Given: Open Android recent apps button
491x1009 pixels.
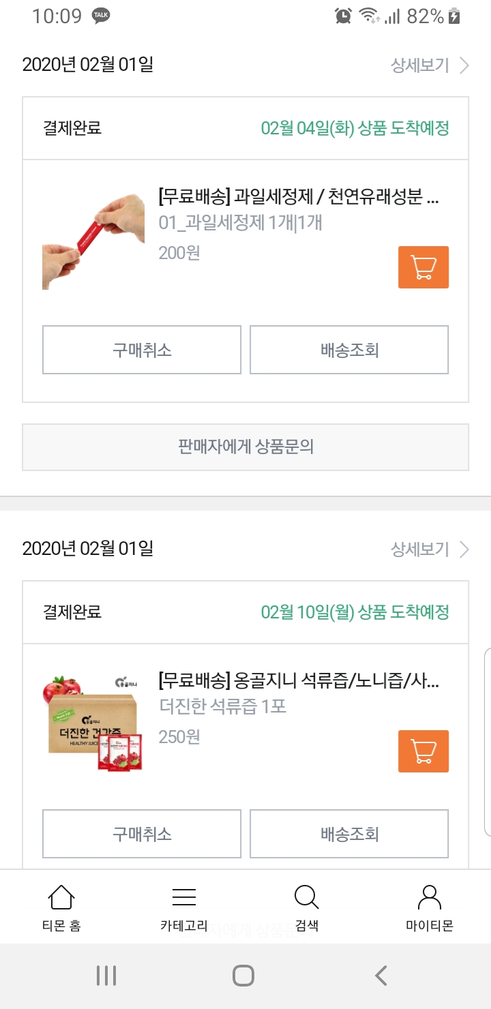Looking at the screenshot, I should [106, 976].
